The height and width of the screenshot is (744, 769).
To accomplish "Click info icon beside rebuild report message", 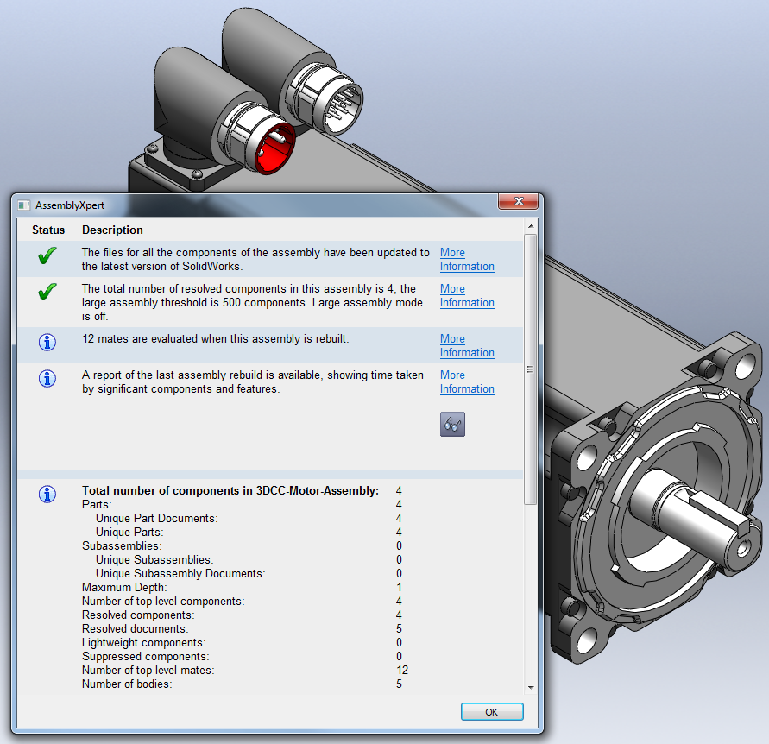I will click(x=47, y=379).
